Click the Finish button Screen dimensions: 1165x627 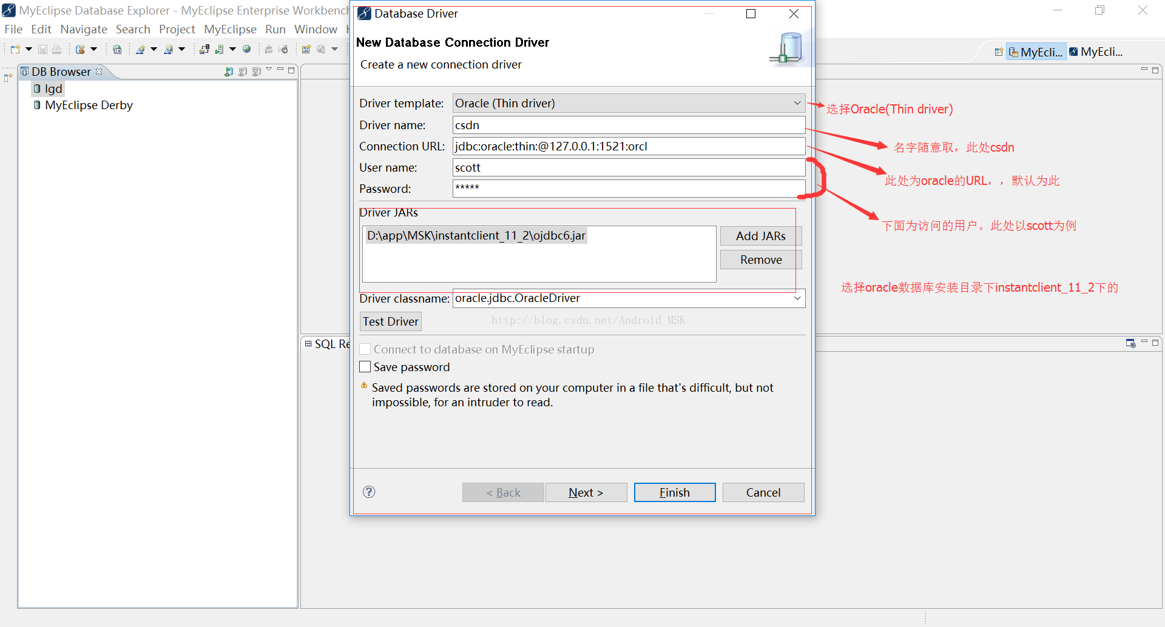click(675, 492)
